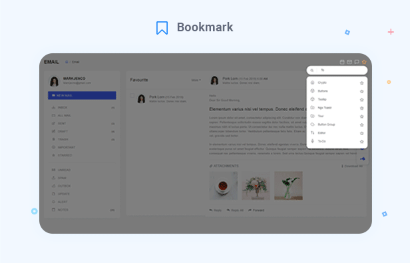Star the Buttons bookmark entry
Screen dimensions: 410x263
pyautogui.click(x=361, y=91)
